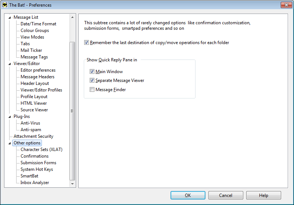
Task: Select View Modes tree item
Action: tap(32, 37)
